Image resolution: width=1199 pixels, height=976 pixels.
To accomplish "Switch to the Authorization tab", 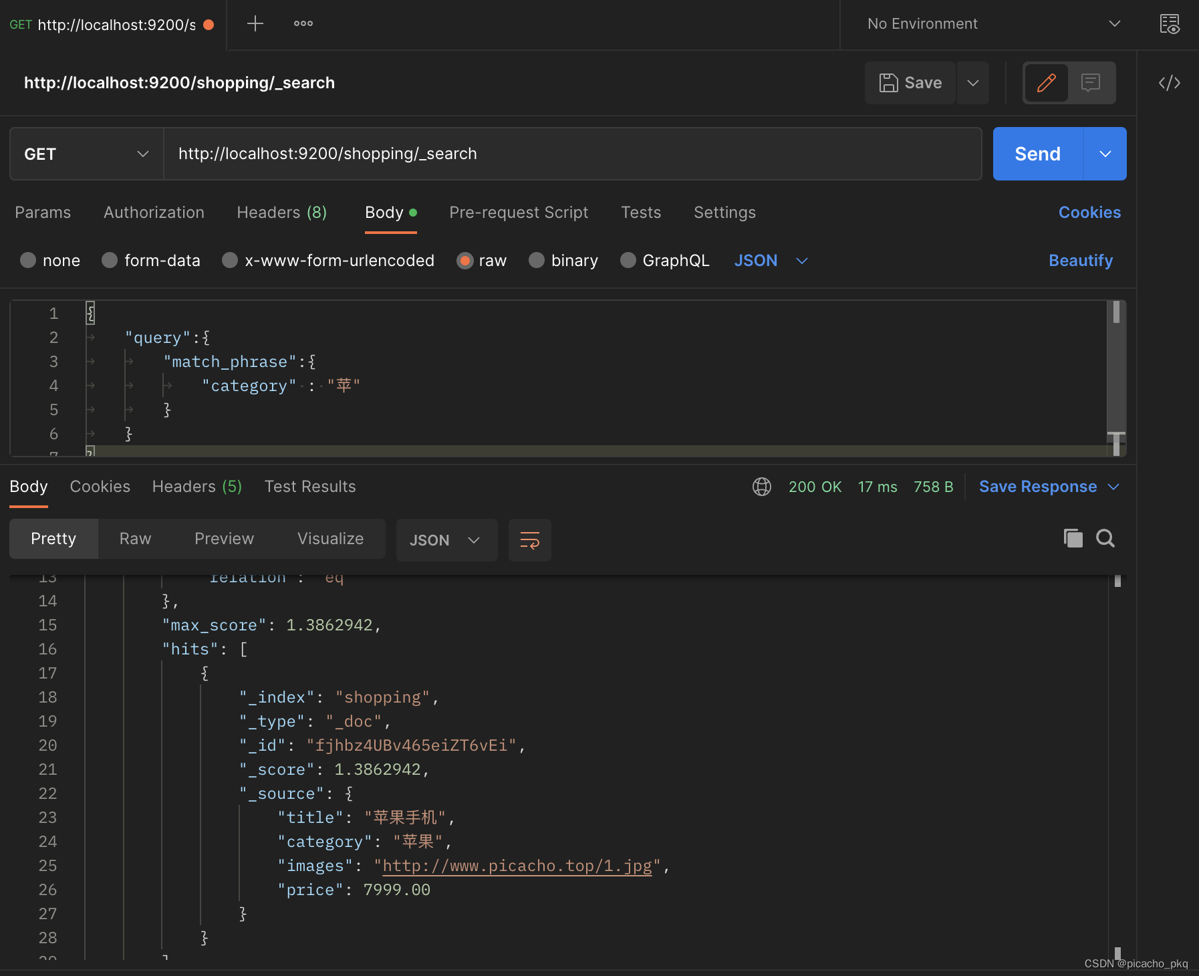I will click(154, 213).
